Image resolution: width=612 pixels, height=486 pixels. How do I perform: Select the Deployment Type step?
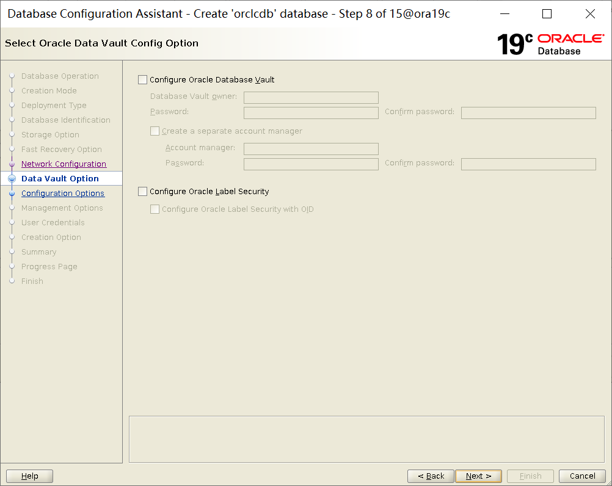tap(54, 105)
